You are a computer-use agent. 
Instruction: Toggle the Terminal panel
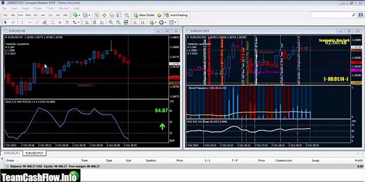pos(119,15)
